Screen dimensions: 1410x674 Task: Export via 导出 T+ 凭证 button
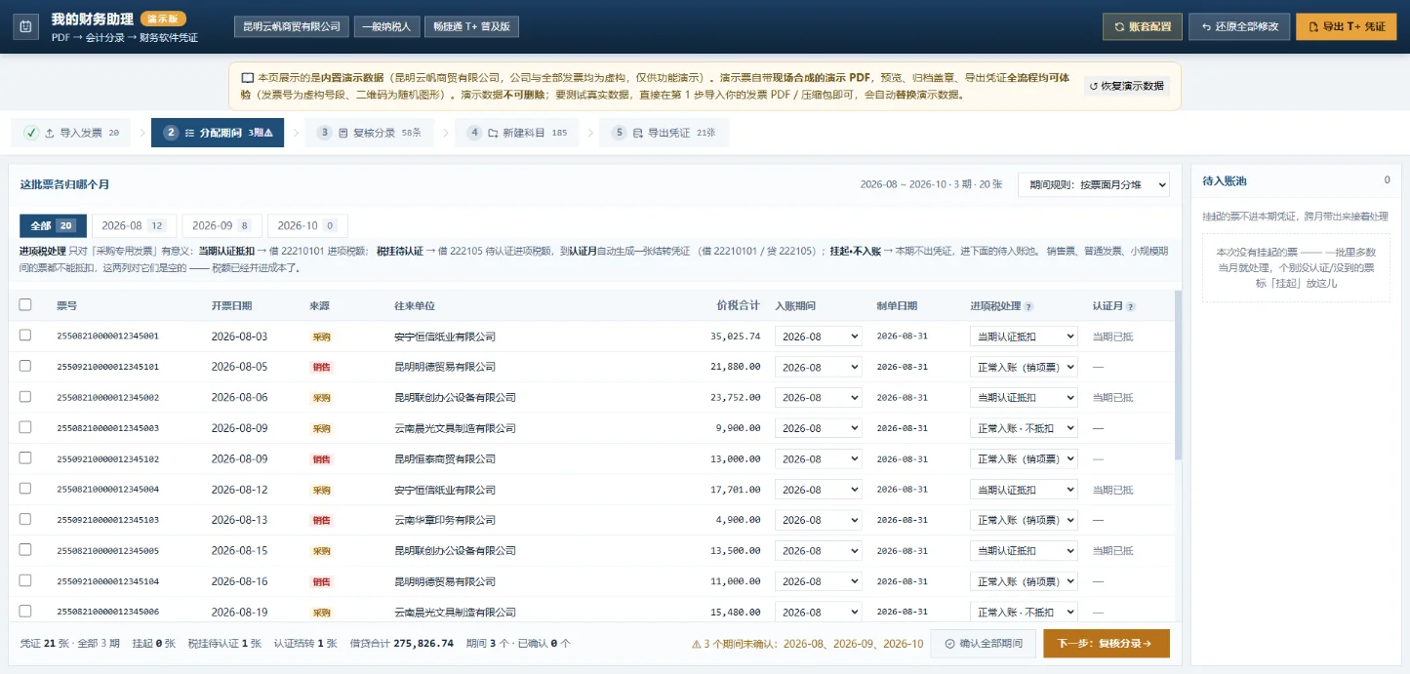coord(1347,26)
